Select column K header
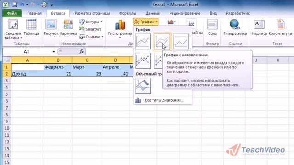Viewport: 294px width, 165px height. pos(278,60)
